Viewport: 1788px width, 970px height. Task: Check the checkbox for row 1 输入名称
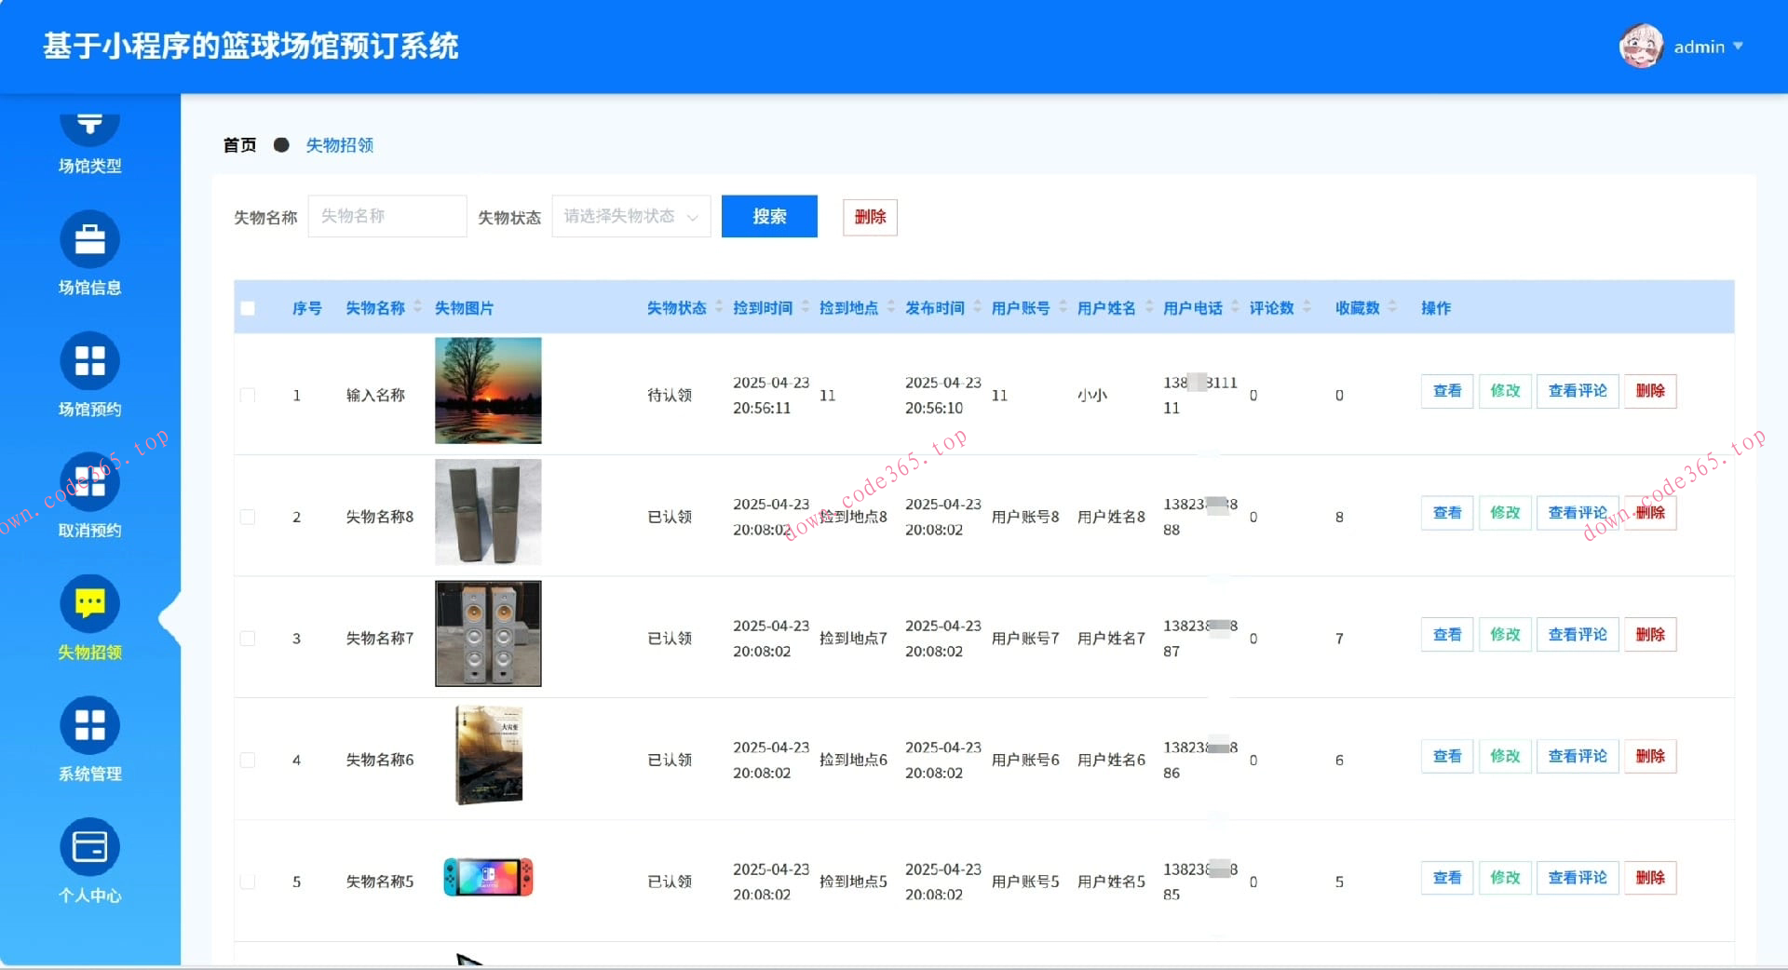coord(248,395)
